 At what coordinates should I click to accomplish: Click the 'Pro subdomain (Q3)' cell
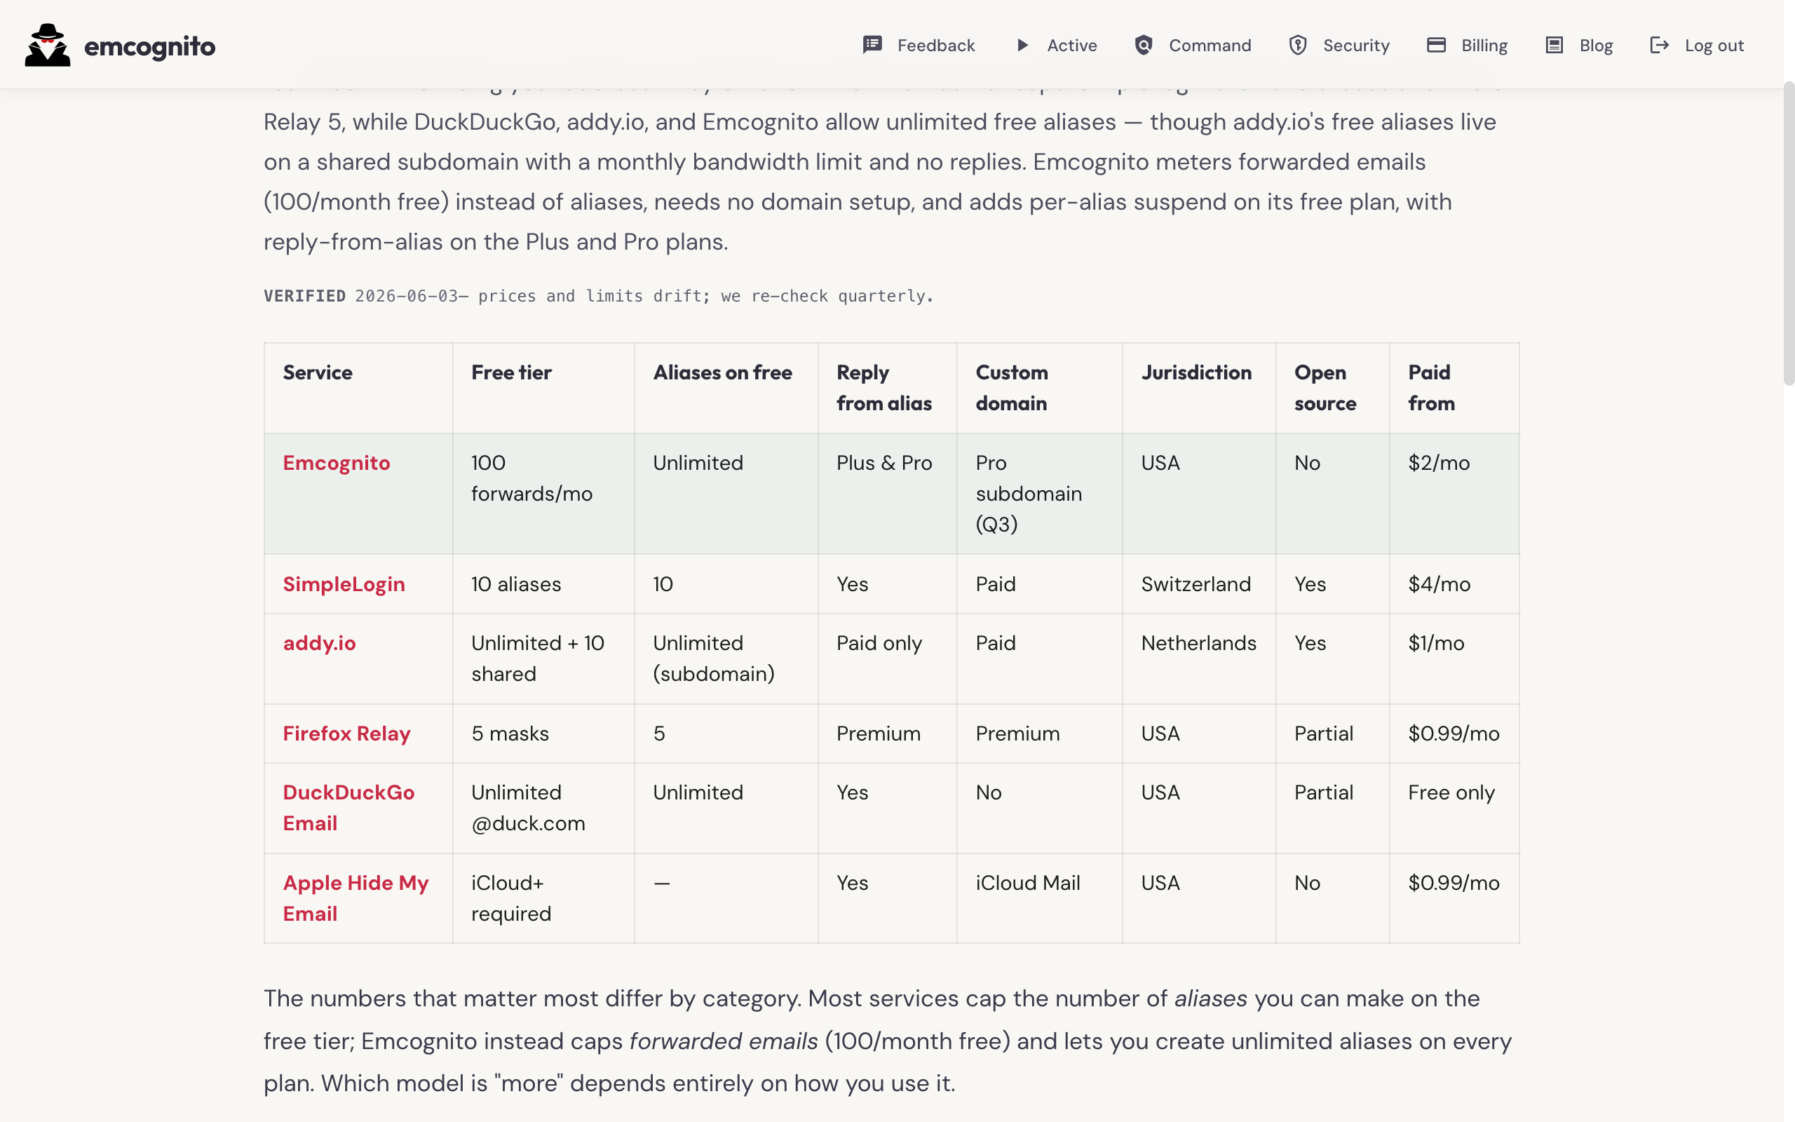1039,494
